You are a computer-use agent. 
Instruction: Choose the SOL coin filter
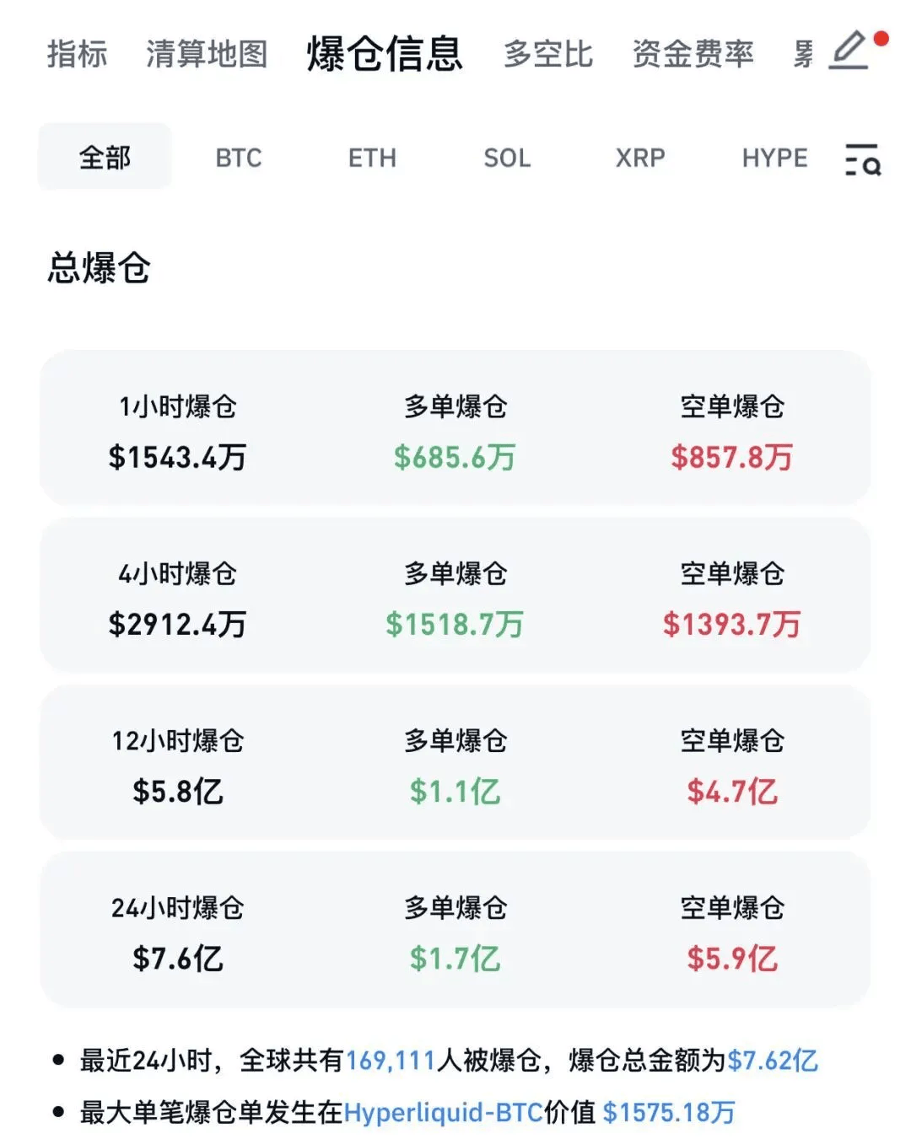(507, 158)
